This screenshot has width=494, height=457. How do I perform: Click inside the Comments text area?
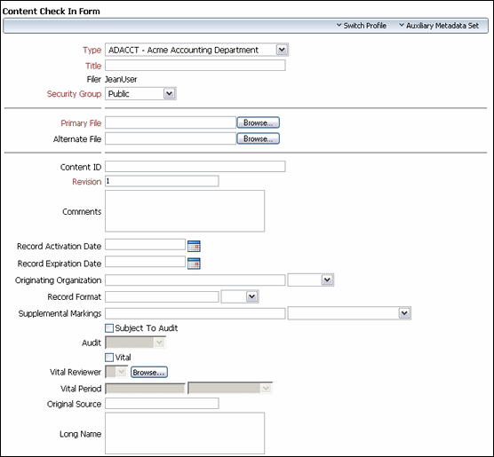click(185, 211)
